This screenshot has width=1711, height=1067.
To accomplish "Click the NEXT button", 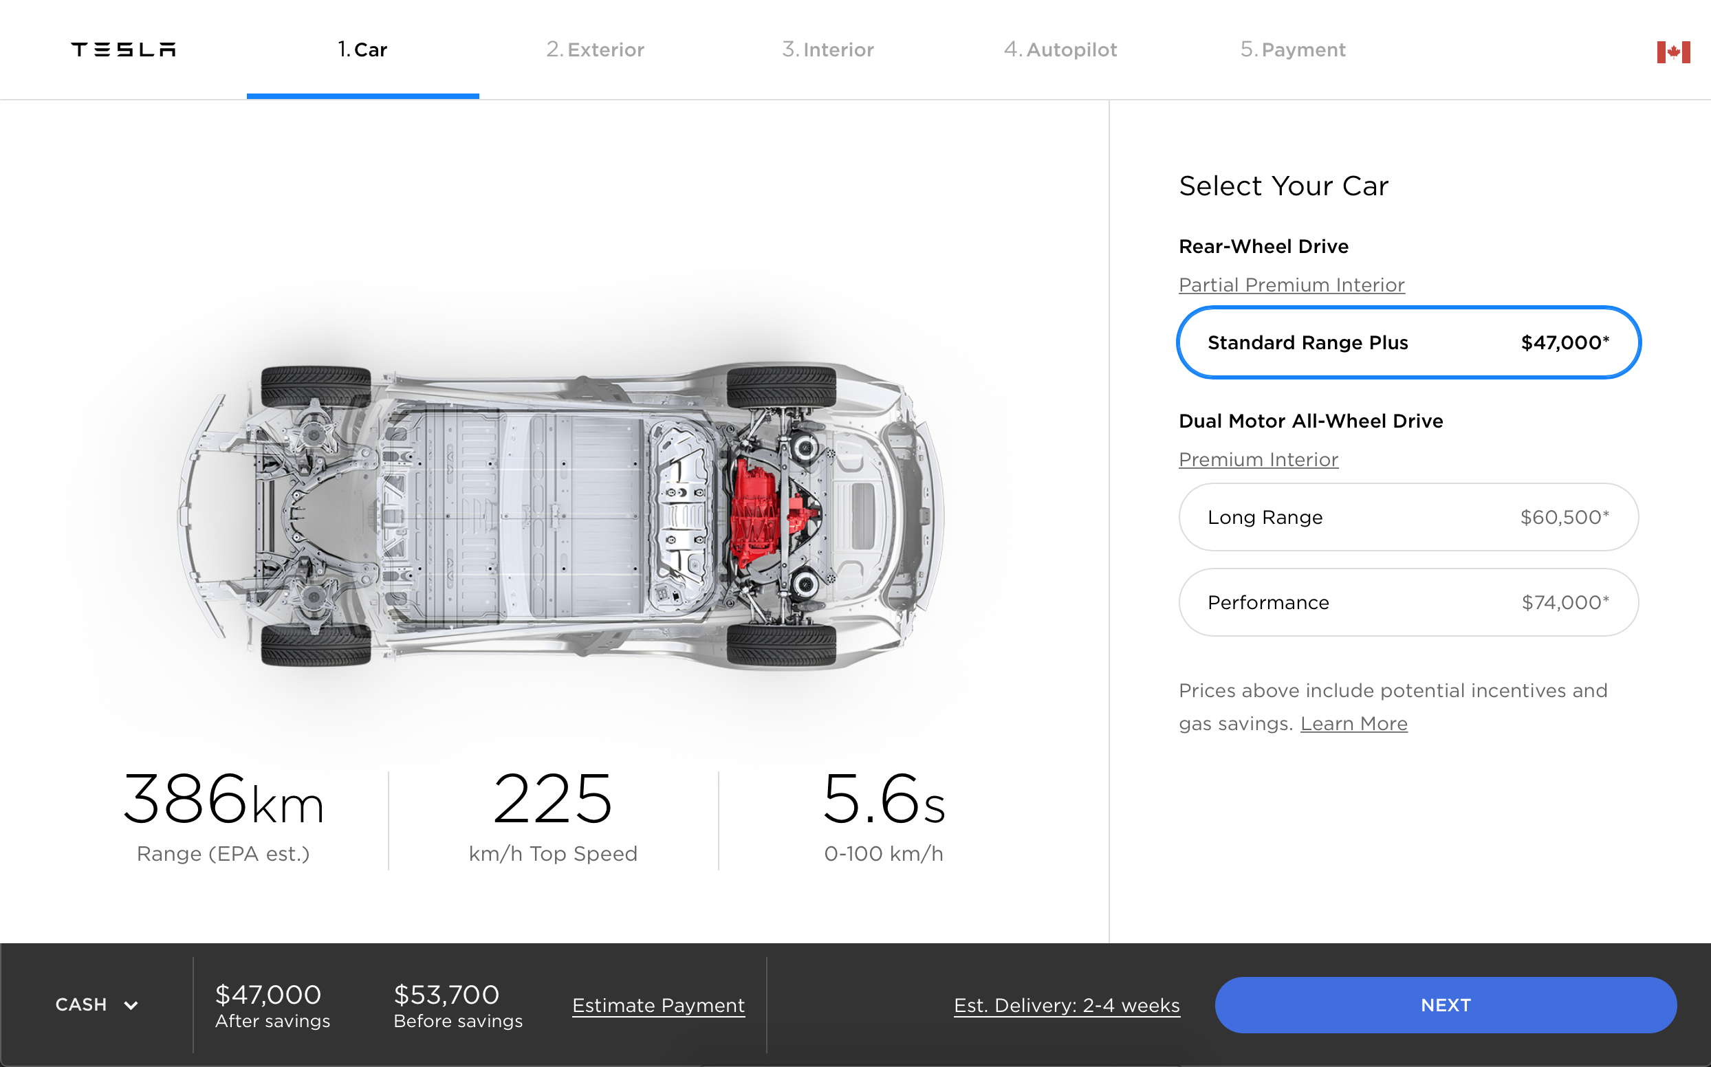I will tap(1446, 1005).
